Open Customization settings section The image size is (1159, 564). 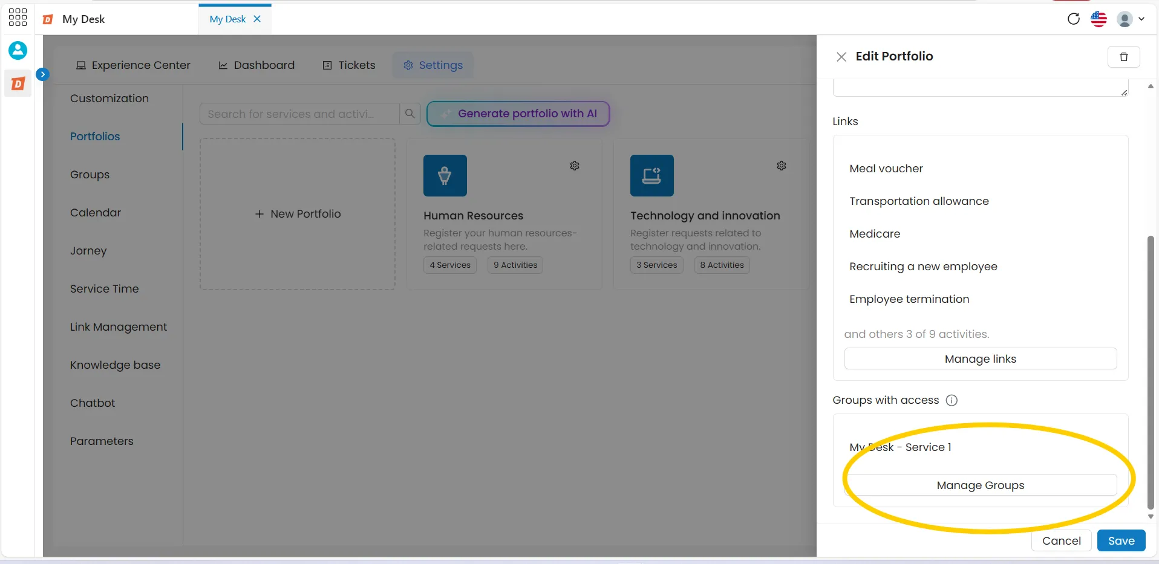pos(109,99)
